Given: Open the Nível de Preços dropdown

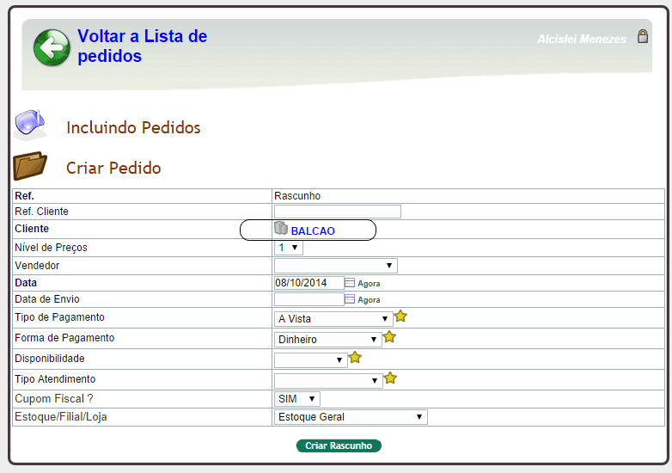Looking at the screenshot, I should pyautogui.click(x=289, y=248).
